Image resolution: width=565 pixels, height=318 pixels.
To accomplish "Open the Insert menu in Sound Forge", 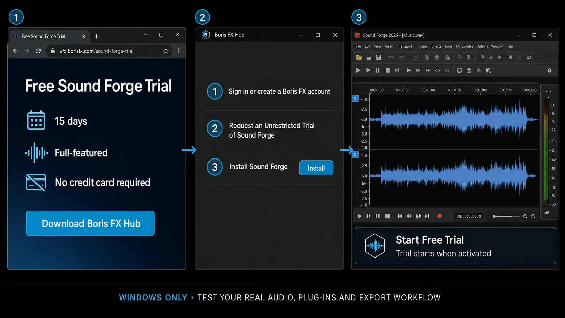I will pos(389,46).
